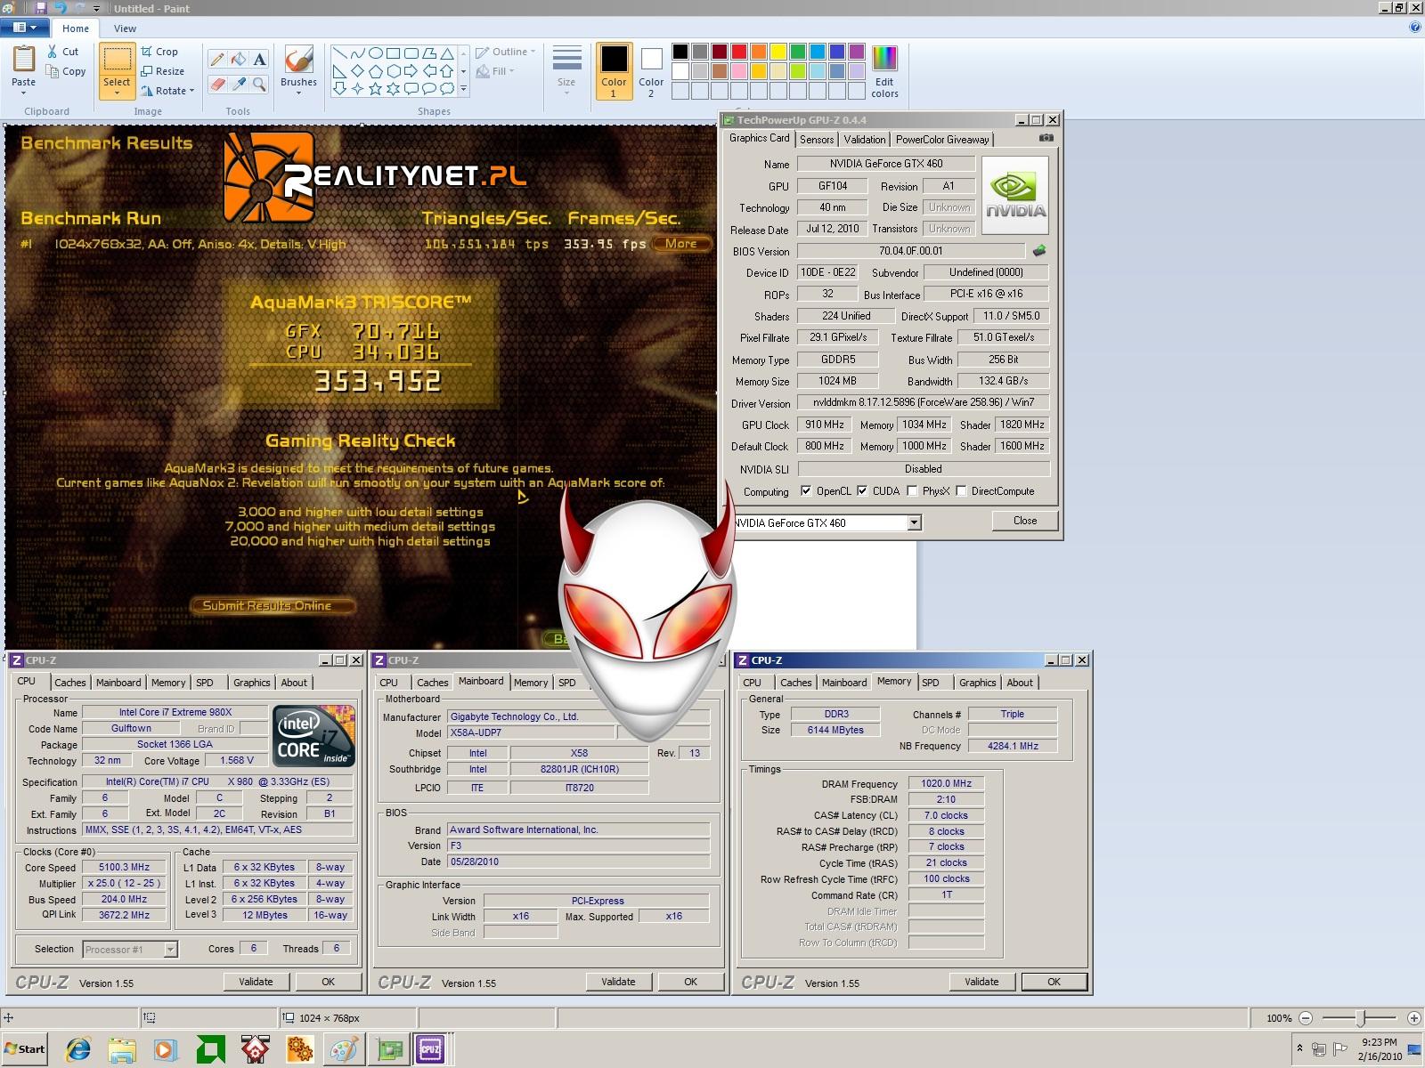The width and height of the screenshot is (1425, 1068).
Task: Switch to the View ribbon tab
Action: tap(126, 28)
